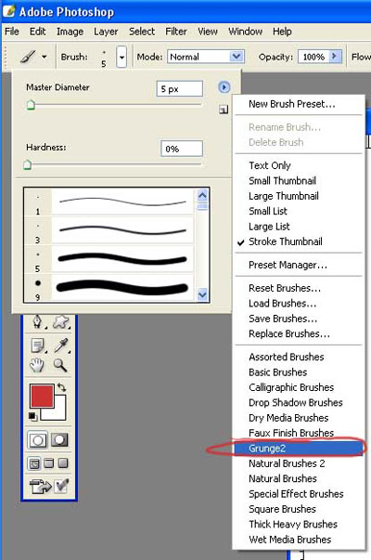Select the Notes tool
This screenshot has height=560, width=371.
[x=37, y=345]
